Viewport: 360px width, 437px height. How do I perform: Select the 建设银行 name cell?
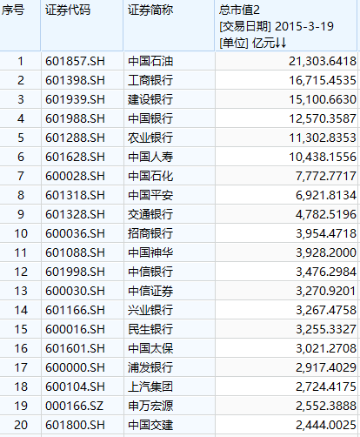click(x=170, y=99)
